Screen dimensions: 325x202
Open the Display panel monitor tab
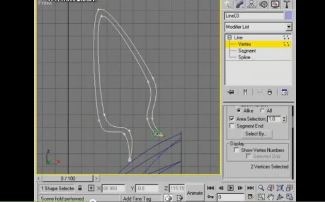(x=275, y=5)
